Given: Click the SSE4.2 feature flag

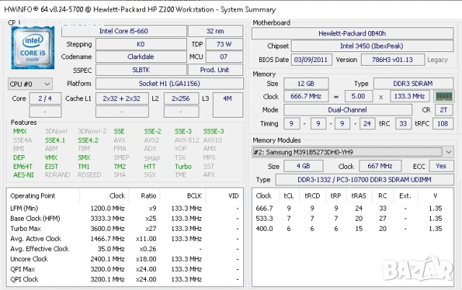Looking at the screenshot, I should pos(88,141).
